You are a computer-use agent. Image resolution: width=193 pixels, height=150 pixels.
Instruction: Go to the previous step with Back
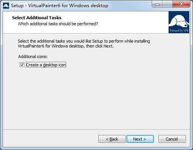coord(112,139)
